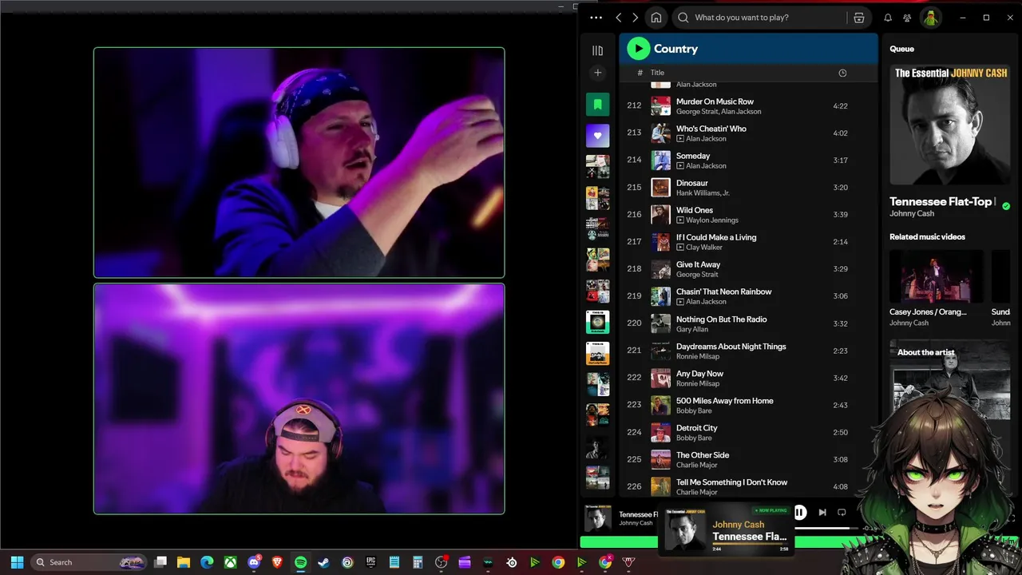Go back in Spotify navigation

(619, 18)
